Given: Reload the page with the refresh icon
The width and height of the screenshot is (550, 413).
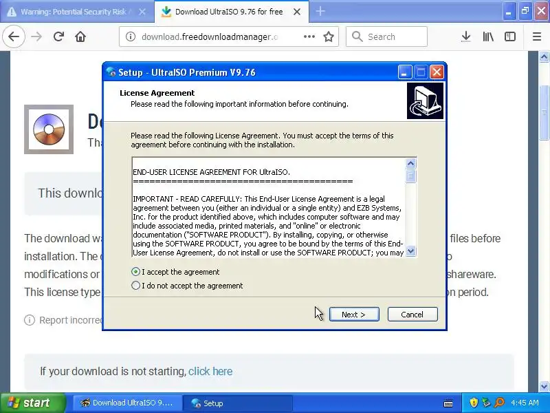Looking at the screenshot, I should (58, 36).
